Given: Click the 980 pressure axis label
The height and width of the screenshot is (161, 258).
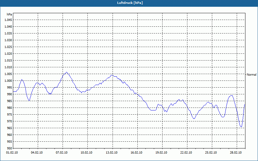Looking at the screenshot, I should [10, 108].
